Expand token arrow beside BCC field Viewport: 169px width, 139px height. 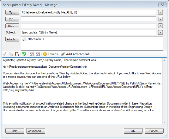tap(160, 26)
